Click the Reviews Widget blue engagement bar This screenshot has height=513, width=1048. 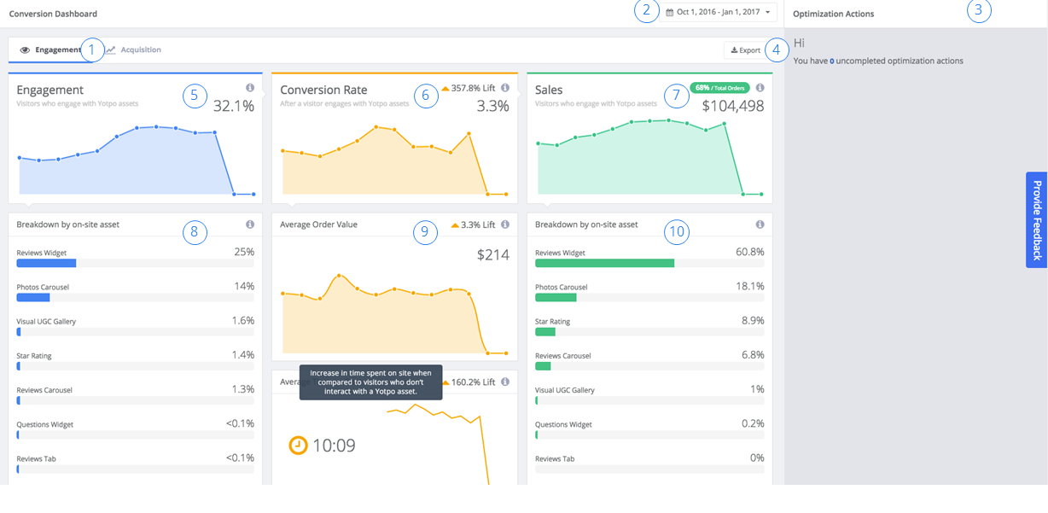pos(47,263)
